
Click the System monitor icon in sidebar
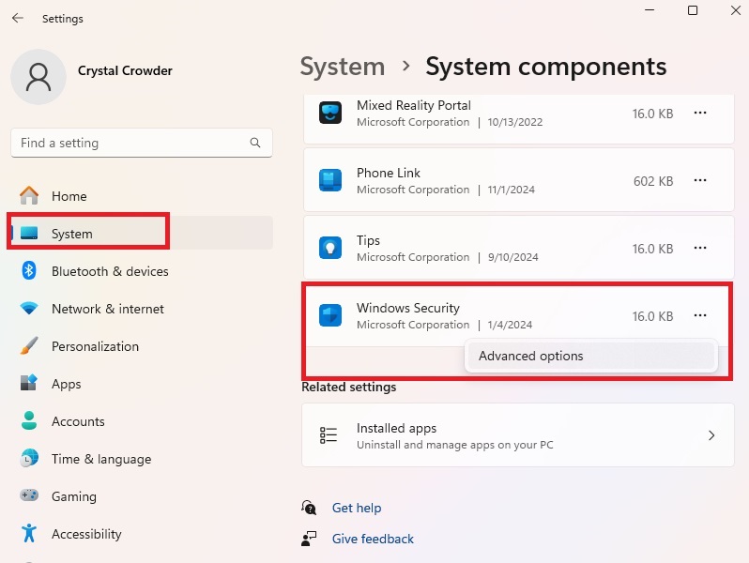[x=29, y=233]
